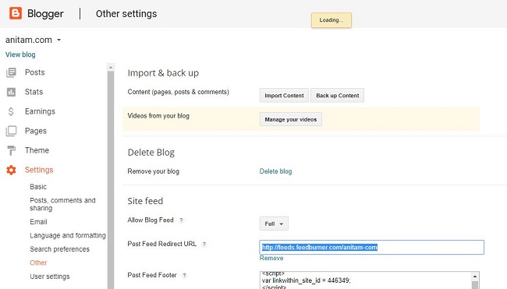This screenshot has height=289, width=507.
Task: Click the Manage your videos button
Action: [x=291, y=119]
